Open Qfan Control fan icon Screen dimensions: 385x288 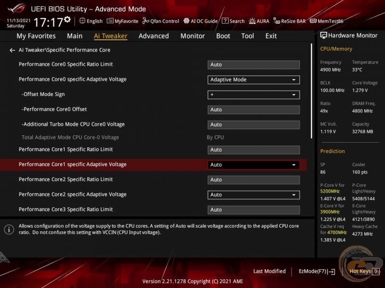(146, 21)
